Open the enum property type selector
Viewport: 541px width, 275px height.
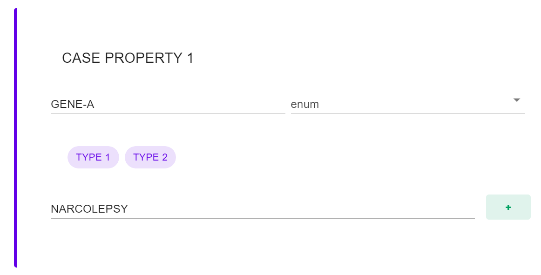407,104
